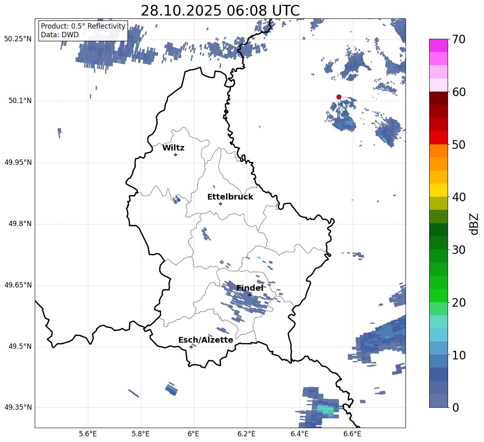Click the 50 dBZ colorbar tick label
484x442 pixels.
(459, 144)
